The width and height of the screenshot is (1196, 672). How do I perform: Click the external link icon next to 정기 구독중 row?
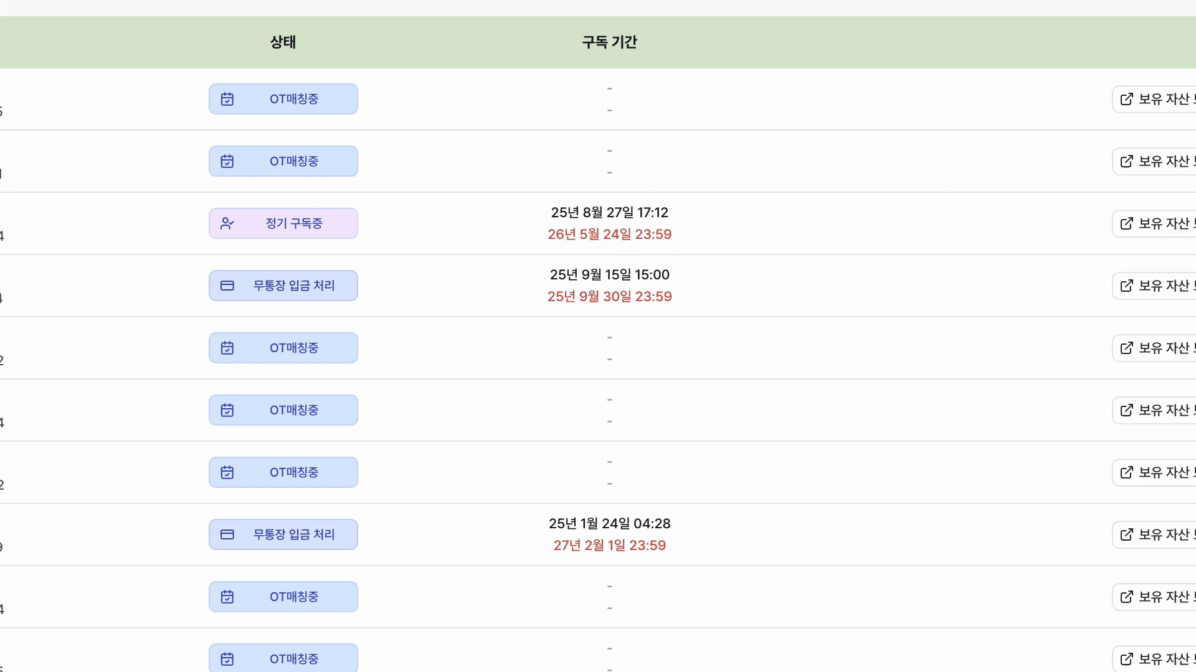pyautogui.click(x=1126, y=223)
